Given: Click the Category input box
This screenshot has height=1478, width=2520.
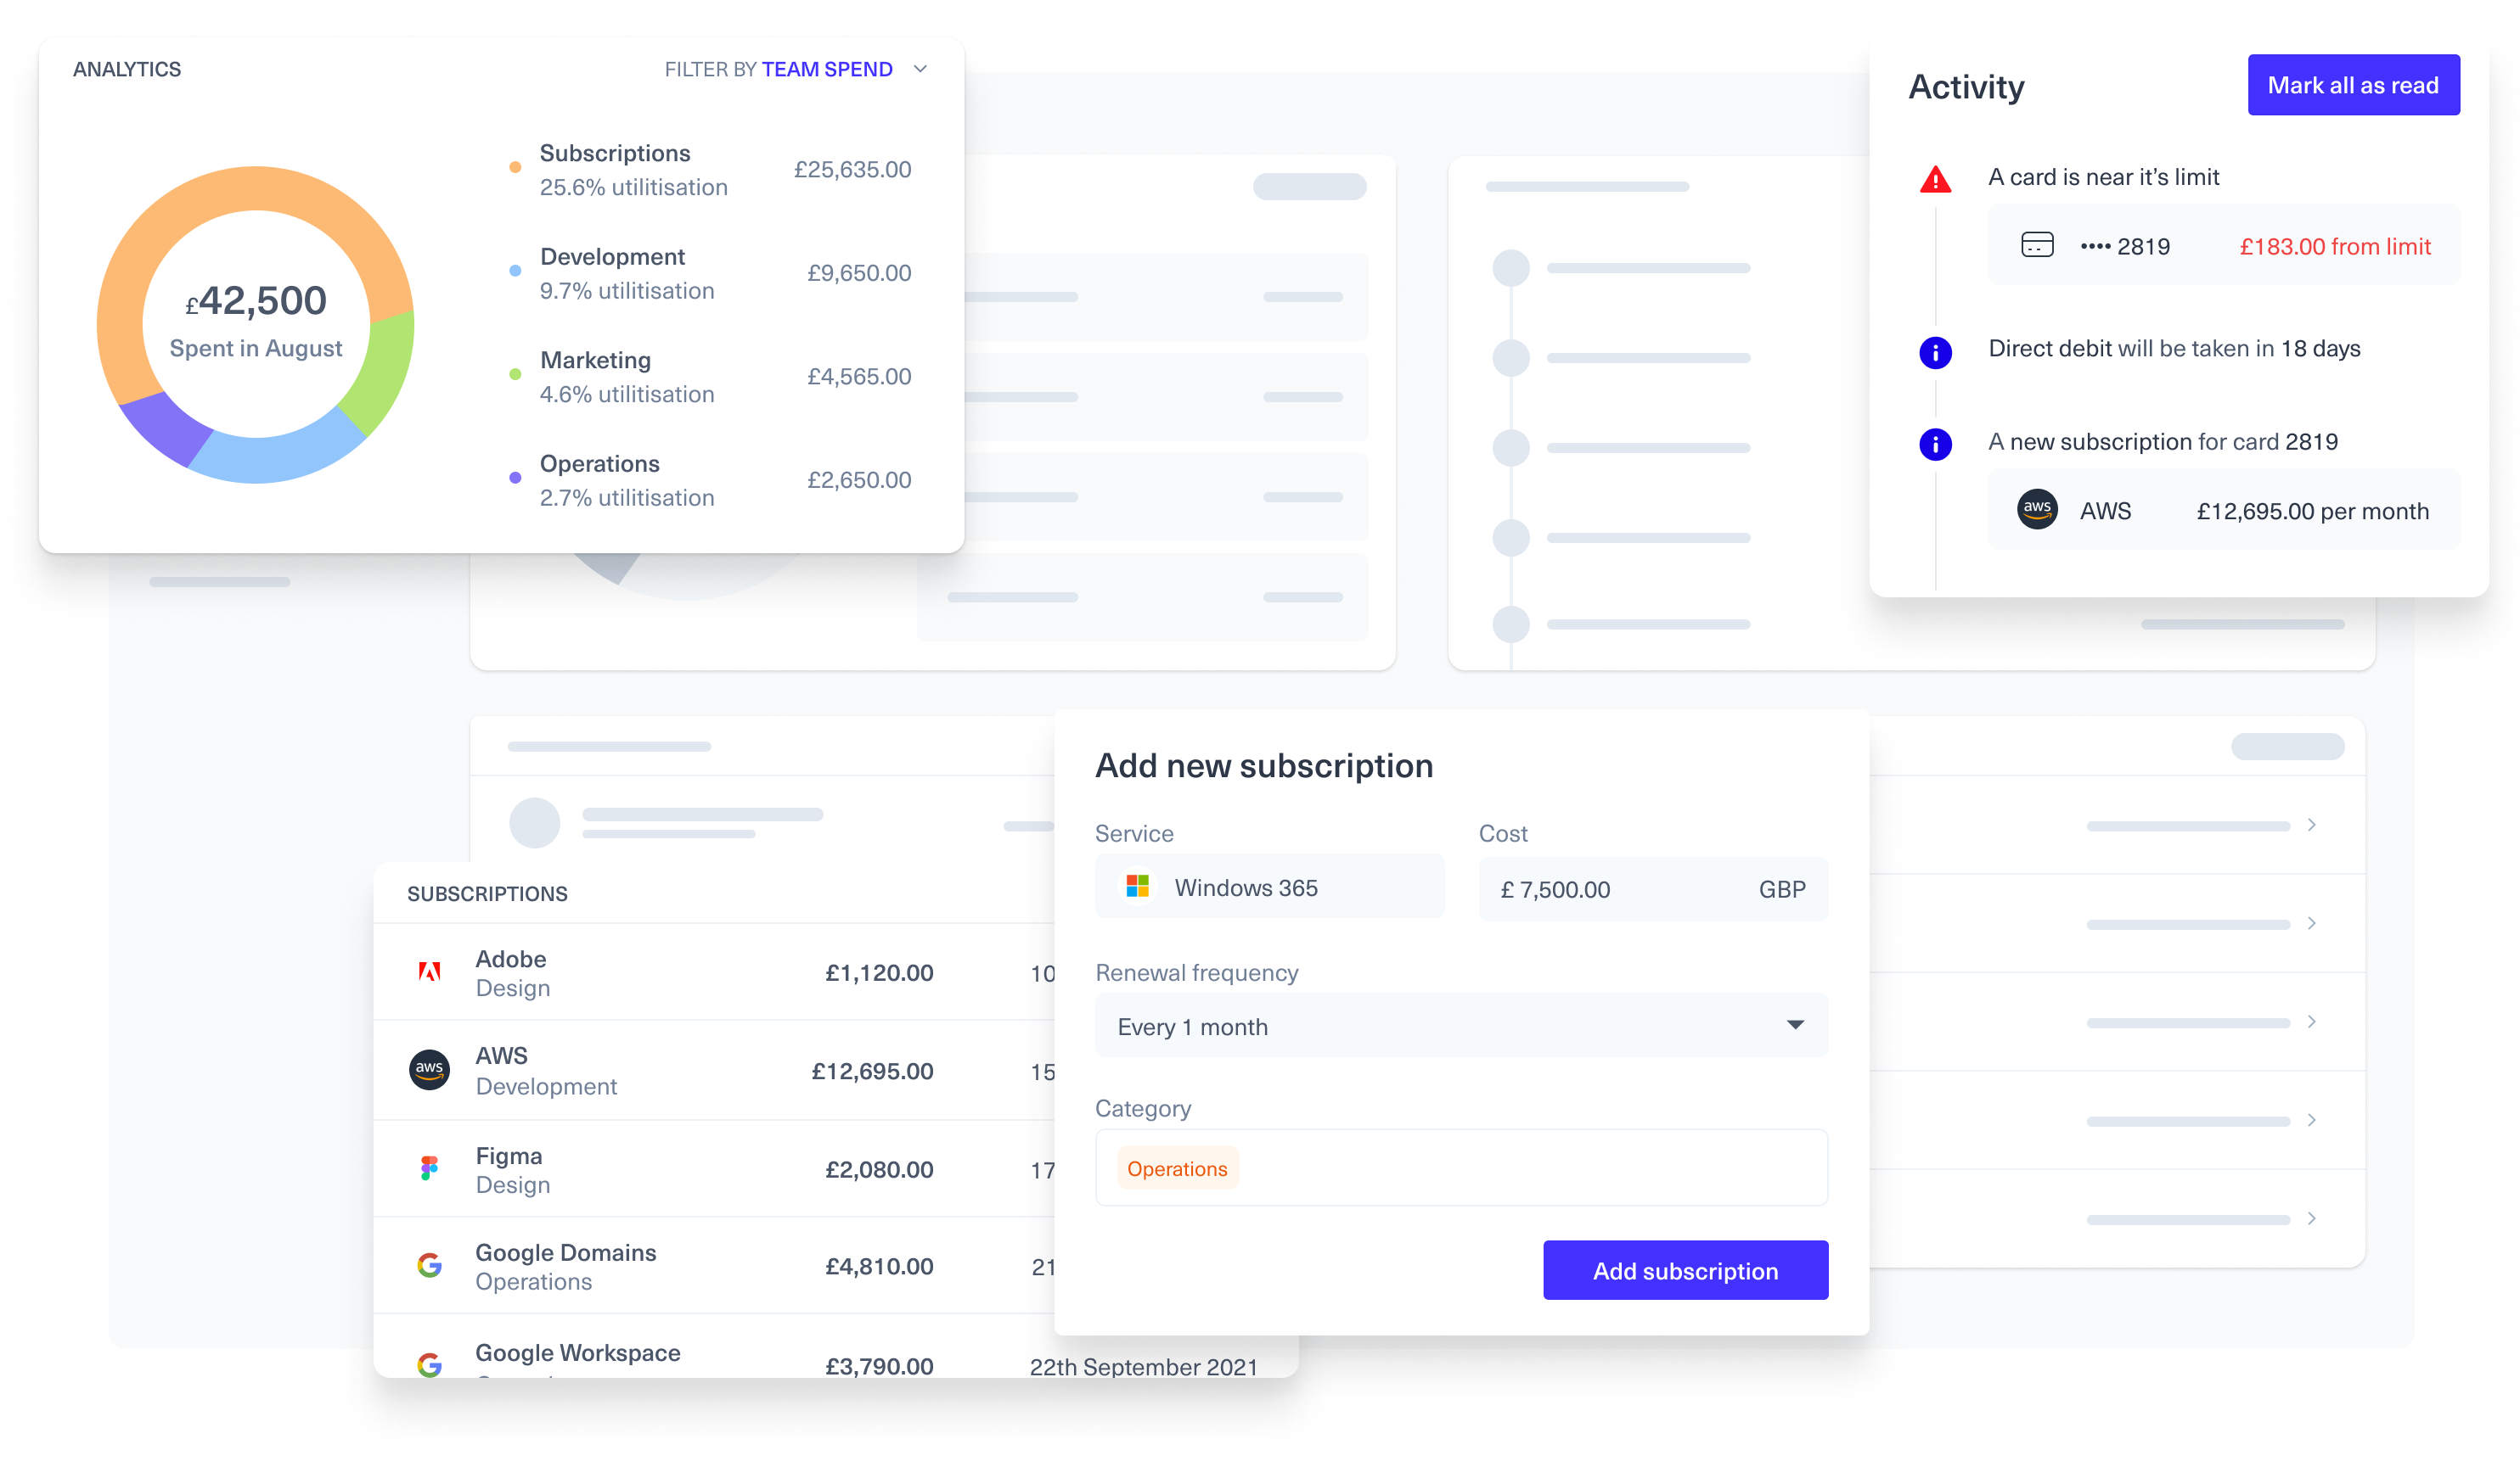Looking at the screenshot, I should click(x=1461, y=1167).
